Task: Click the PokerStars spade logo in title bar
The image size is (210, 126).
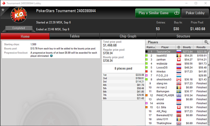Action: (4, 3)
